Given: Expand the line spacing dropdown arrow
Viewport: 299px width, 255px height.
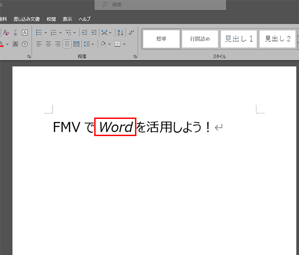Looking at the screenshot, I should (93, 44).
